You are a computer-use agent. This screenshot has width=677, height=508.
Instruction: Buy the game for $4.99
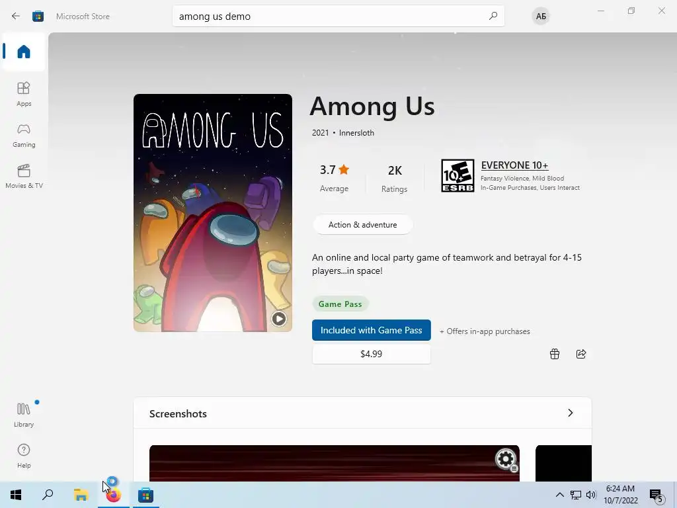372,354
